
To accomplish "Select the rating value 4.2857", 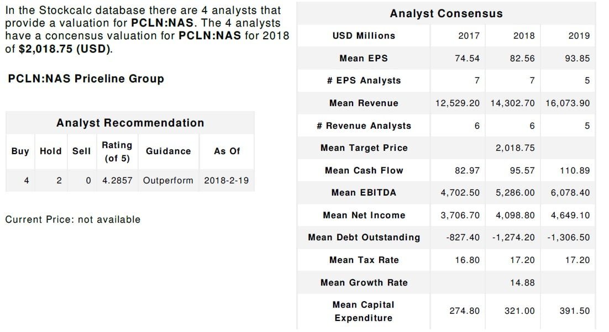I will click(117, 181).
